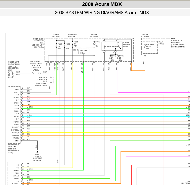This screenshot has height=185, width=190.
Task: Click the PASSENGER'S MPCS UNIT caption
Action: coord(13,149)
